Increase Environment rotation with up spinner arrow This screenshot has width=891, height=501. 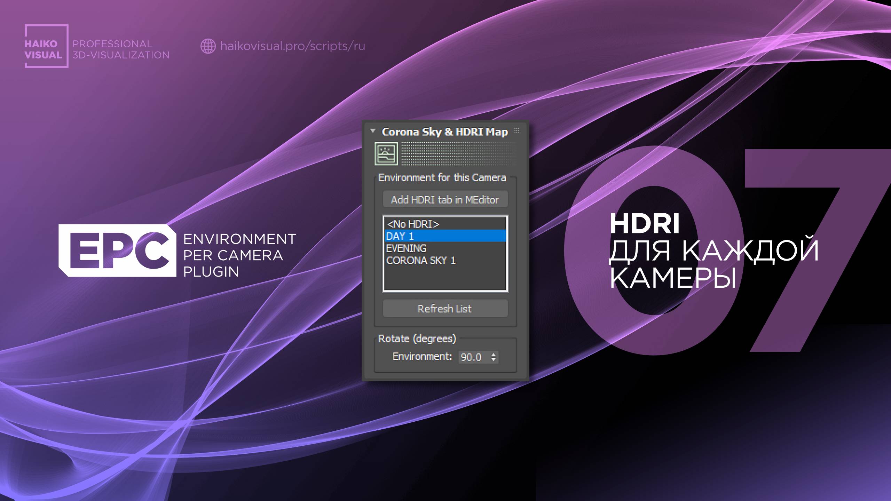click(494, 354)
